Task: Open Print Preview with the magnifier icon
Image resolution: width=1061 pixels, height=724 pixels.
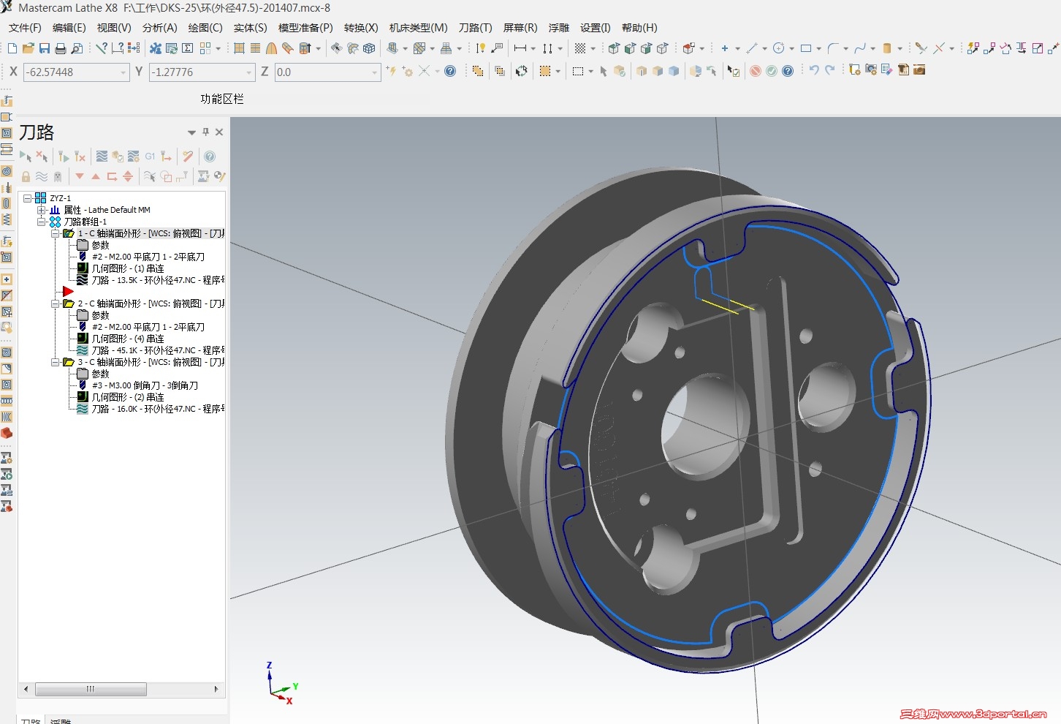Action: pyautogui.click(x=77, y=48)
